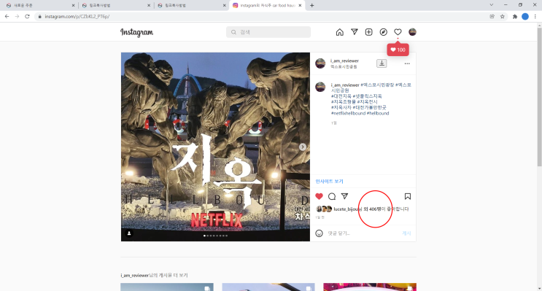Toggle the red like heart on post
This screenshot has height=291, width=542.
pyautogui.click(x=319, y=196)
